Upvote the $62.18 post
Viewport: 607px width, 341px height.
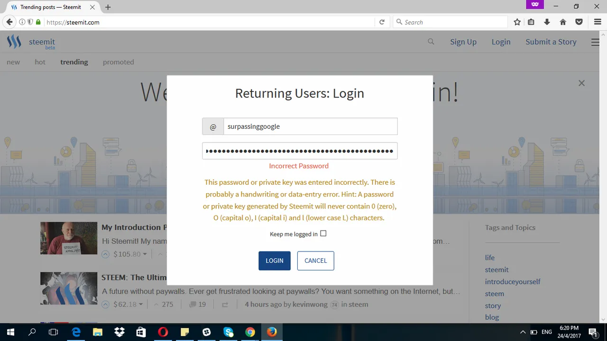106,305
